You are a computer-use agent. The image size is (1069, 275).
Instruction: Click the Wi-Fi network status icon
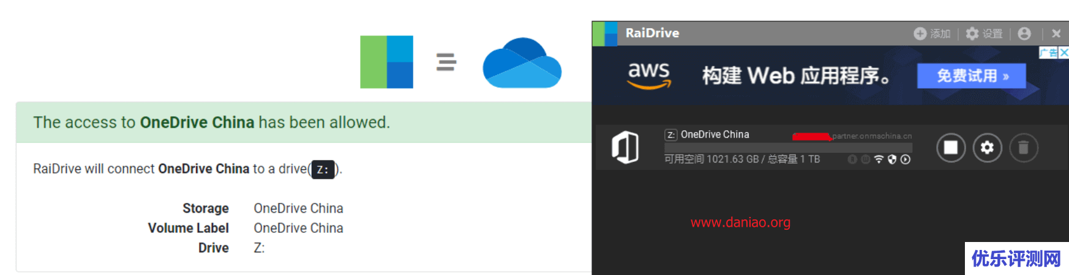pos(879,159)
